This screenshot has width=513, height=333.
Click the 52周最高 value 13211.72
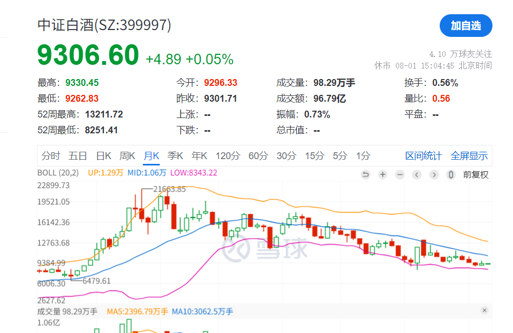tap(104, 114)
